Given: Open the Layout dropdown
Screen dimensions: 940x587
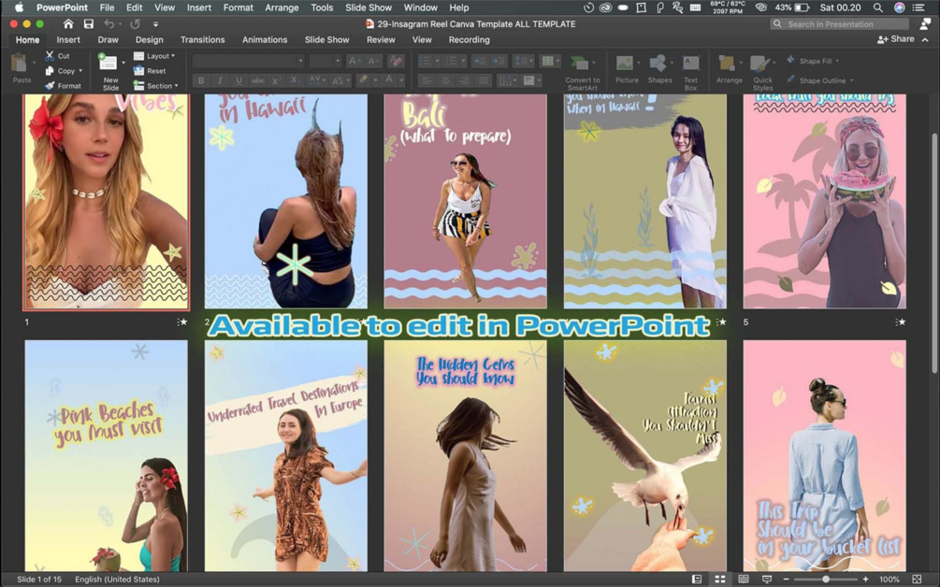Looking at the screenshot, I should pyautogui.click(x=153, y=56).
